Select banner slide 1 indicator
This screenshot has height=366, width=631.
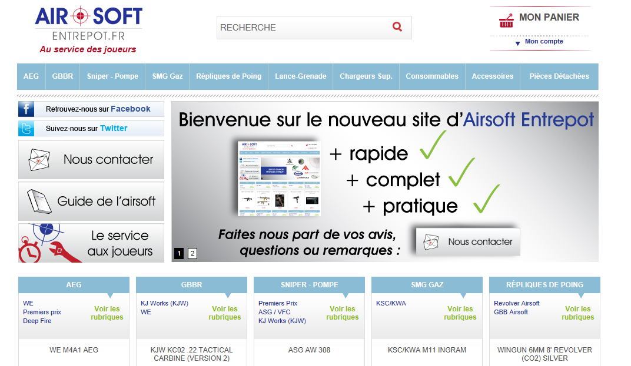click(x=179, y=254)
